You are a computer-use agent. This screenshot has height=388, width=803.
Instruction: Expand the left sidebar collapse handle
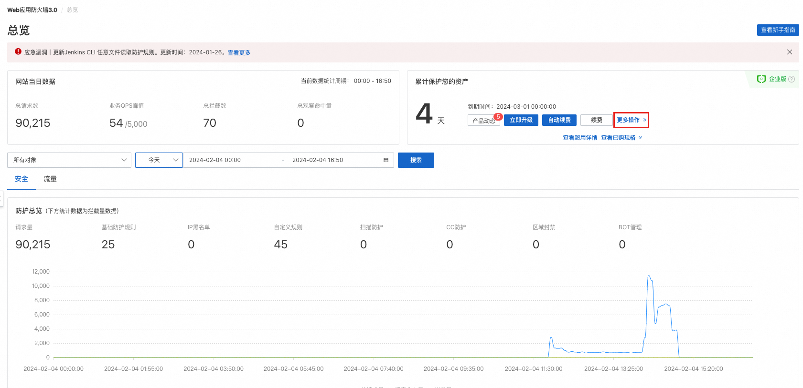coord(1,198)
